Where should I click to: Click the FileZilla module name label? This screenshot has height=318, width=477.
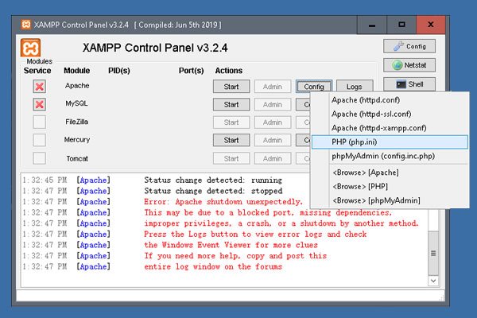[76, 122]
